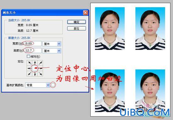Toggle the 相对(R) checkbox

point(28,56)
